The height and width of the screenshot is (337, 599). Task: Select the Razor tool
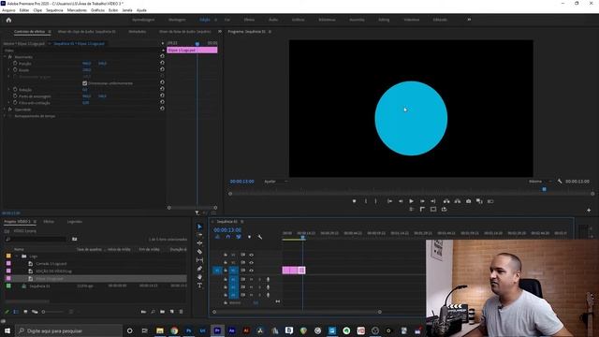199,252
